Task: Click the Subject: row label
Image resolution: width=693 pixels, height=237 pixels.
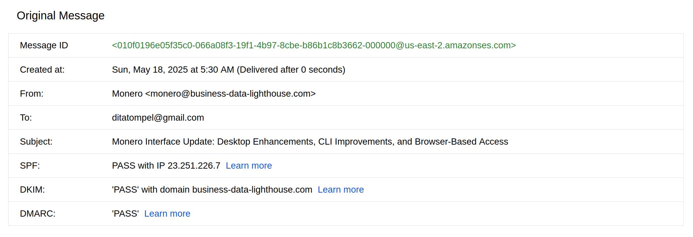Action: [36, 142]
